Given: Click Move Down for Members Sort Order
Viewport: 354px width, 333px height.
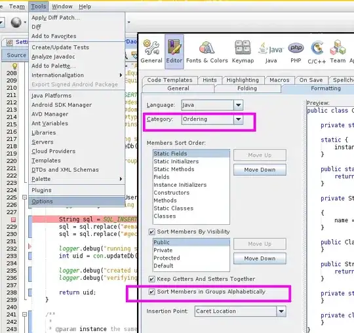Looking at the screenshot, I should click(x=260, y=170).
